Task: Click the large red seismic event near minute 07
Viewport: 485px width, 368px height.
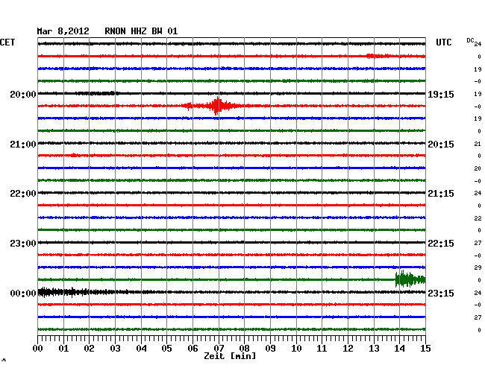Action: pyautogui.click(x=216, y=106)
